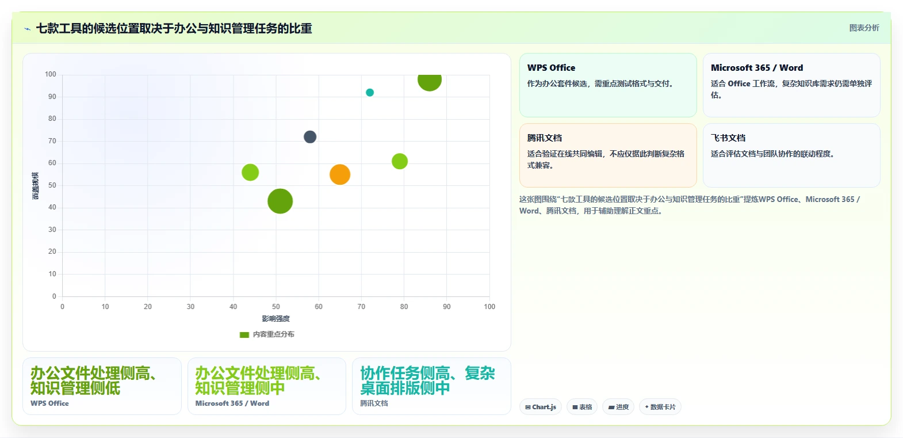
Task: Click the x-axis tick label 70
Action: click(361, 307)
